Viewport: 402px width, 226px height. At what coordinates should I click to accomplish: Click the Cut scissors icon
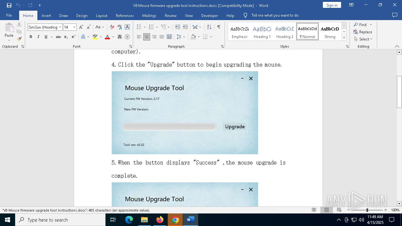click(19, 24)
